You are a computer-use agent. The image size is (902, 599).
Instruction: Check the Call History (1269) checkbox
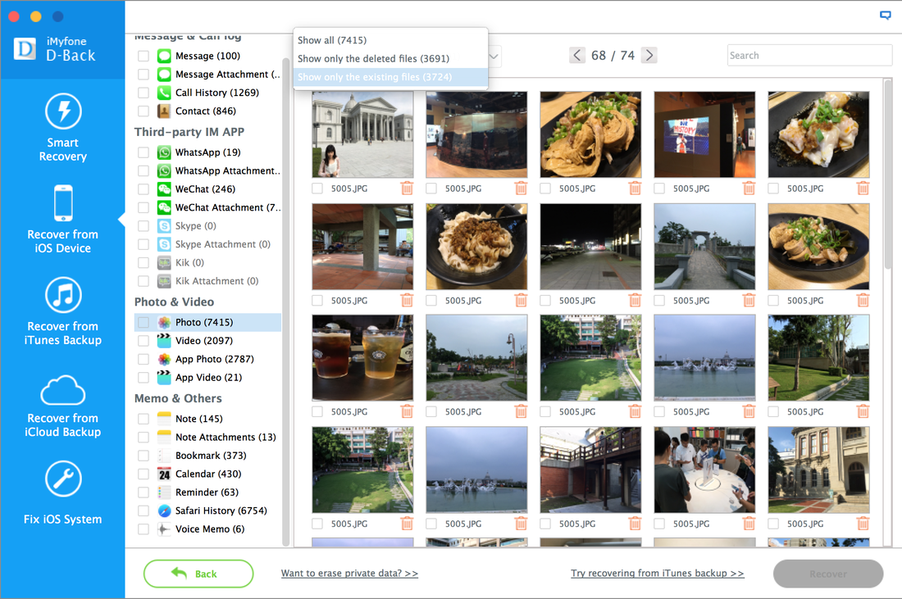(x=143, y=93)
